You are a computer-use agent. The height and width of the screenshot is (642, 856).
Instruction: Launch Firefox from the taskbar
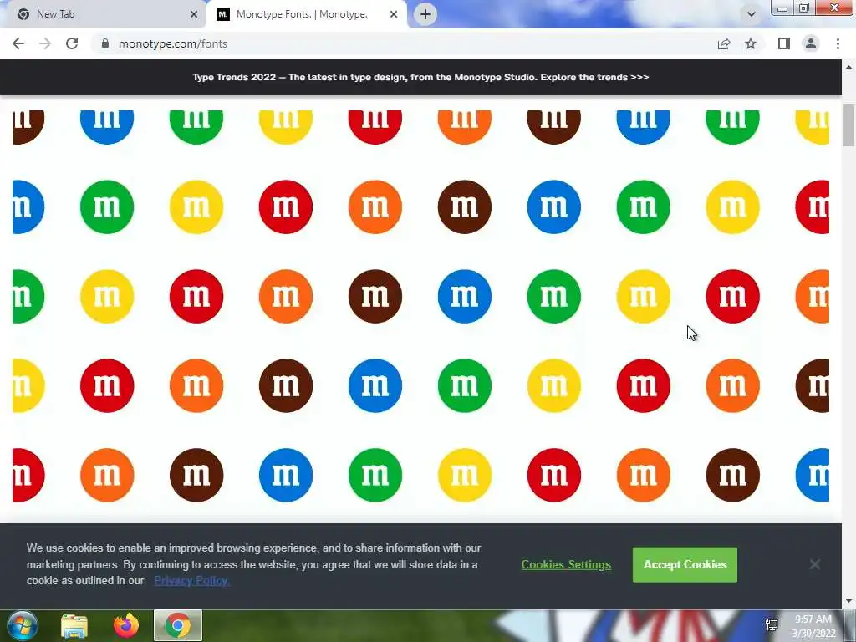coord(126,625)
